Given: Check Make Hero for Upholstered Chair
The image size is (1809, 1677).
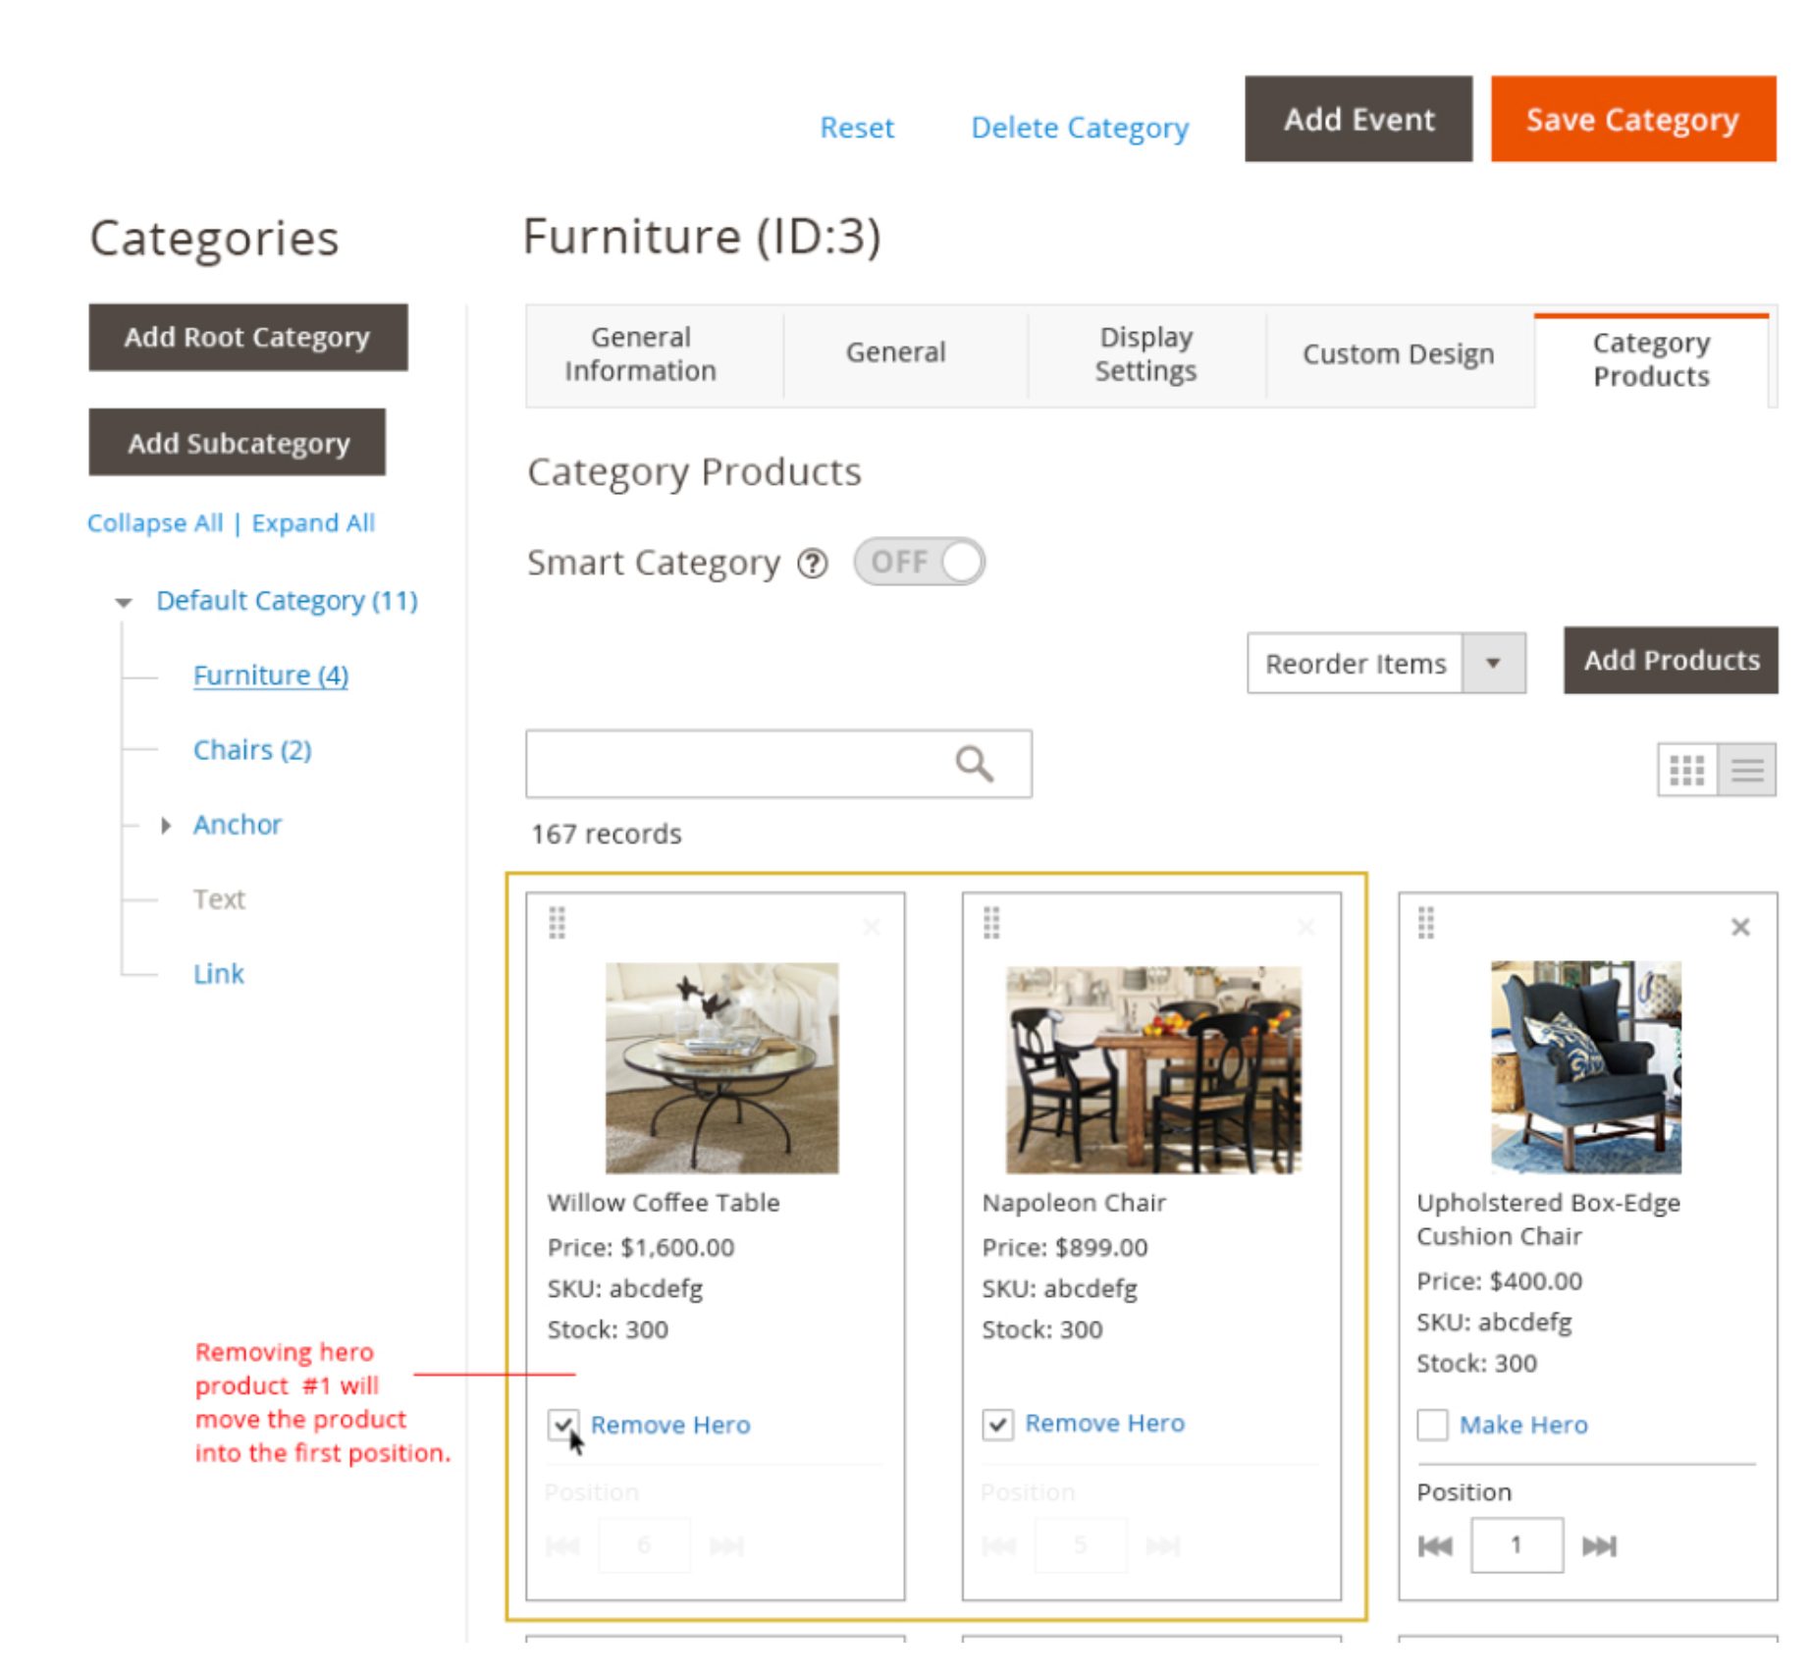Looking at the screenshot, I should click(1432, 1425).
